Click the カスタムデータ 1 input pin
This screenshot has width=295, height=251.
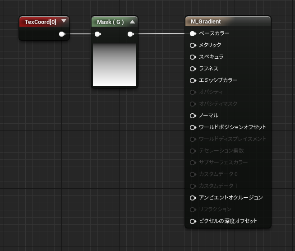pos(193,186)
